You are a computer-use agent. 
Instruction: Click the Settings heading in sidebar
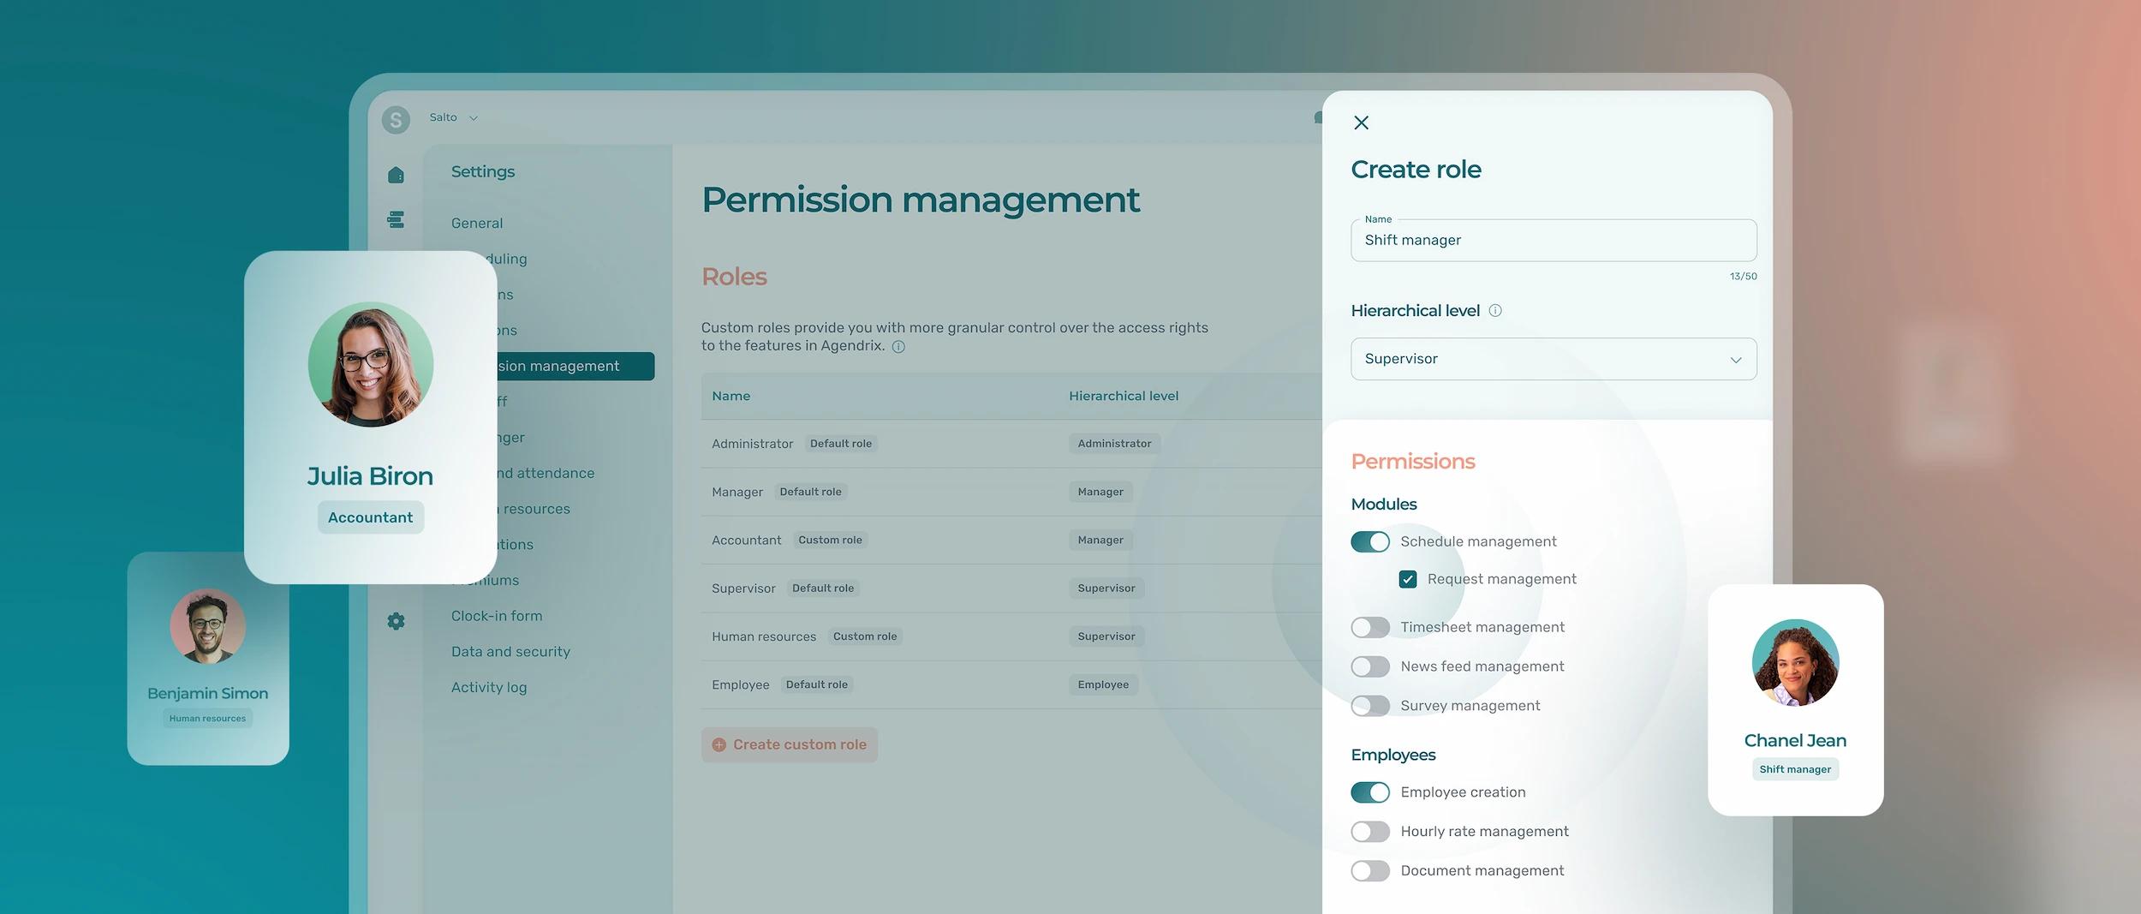[x=483, y=171]
